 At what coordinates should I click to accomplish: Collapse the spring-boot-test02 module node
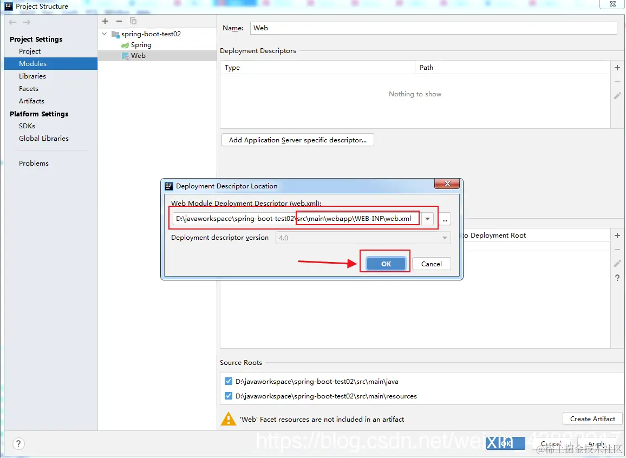pyautogui.click(x=105, y=34)
